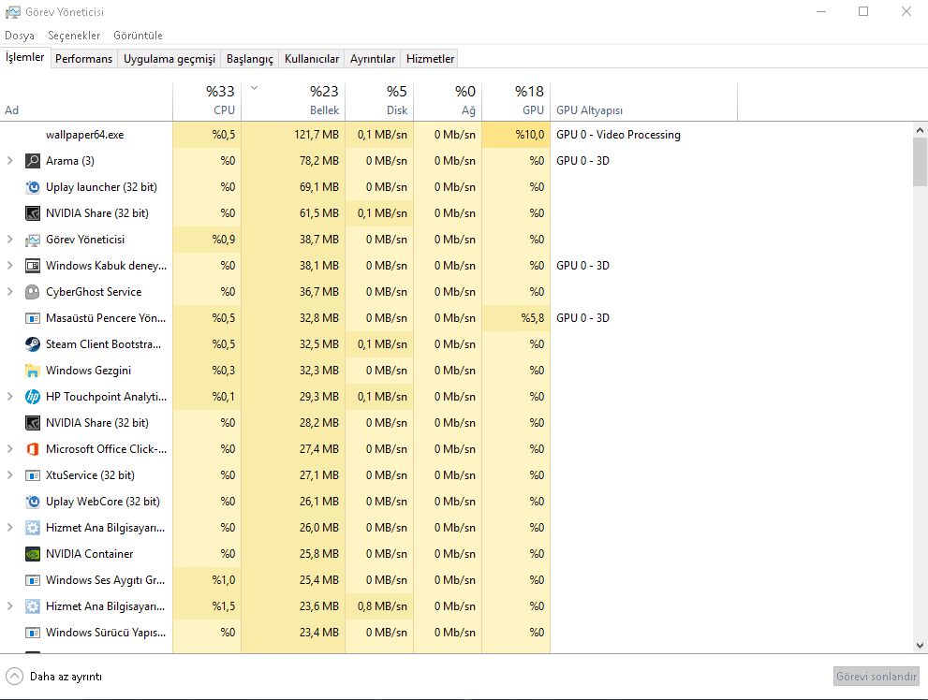Screen dimensions: 928x700
Task: Expand the Microsoft Office Click-to-Run row
Action: point(9,449)
